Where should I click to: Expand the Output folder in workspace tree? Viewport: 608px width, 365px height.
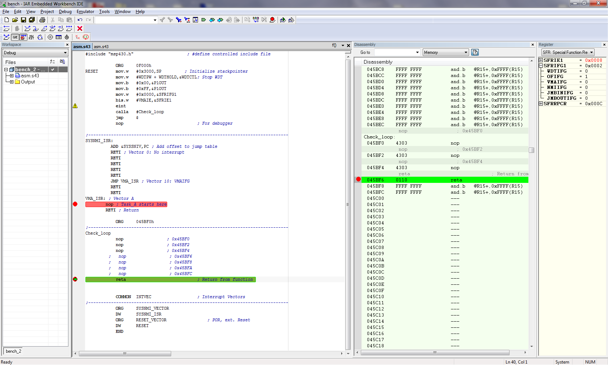12,82
